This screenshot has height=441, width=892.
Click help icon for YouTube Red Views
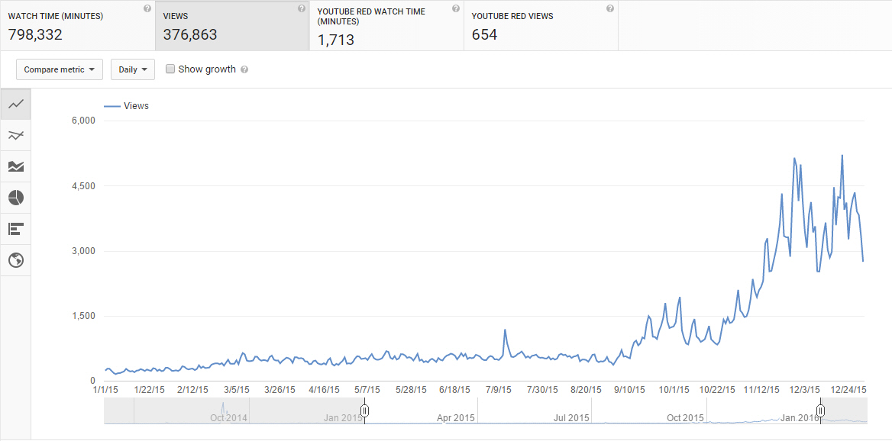610,9
